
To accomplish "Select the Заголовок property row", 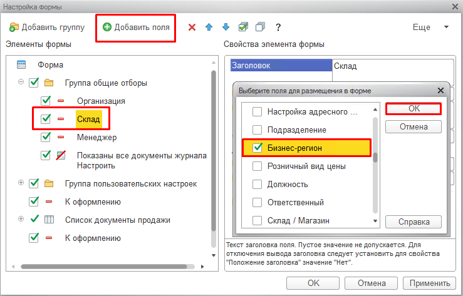I will [x=281, y=65].
